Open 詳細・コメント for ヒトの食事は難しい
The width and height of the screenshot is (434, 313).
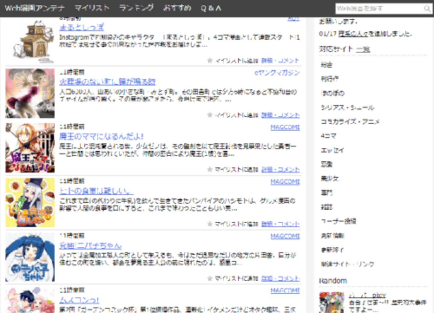tap(280, 224)
